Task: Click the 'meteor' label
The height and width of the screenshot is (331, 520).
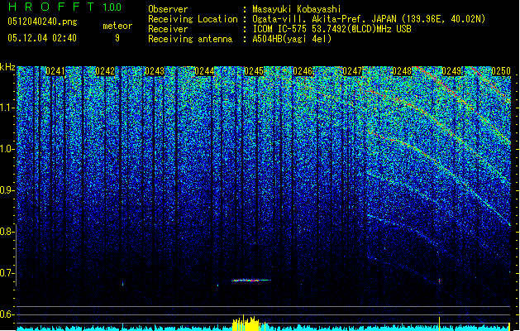Action: click(x=117, y=26)
